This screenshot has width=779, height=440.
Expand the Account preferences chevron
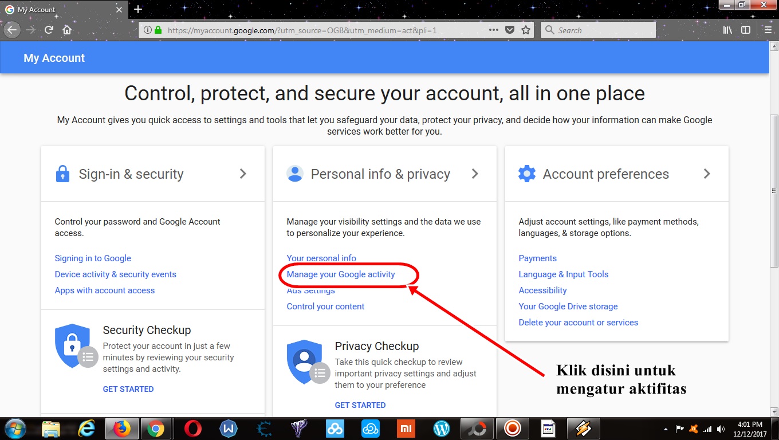pos(707,174)
